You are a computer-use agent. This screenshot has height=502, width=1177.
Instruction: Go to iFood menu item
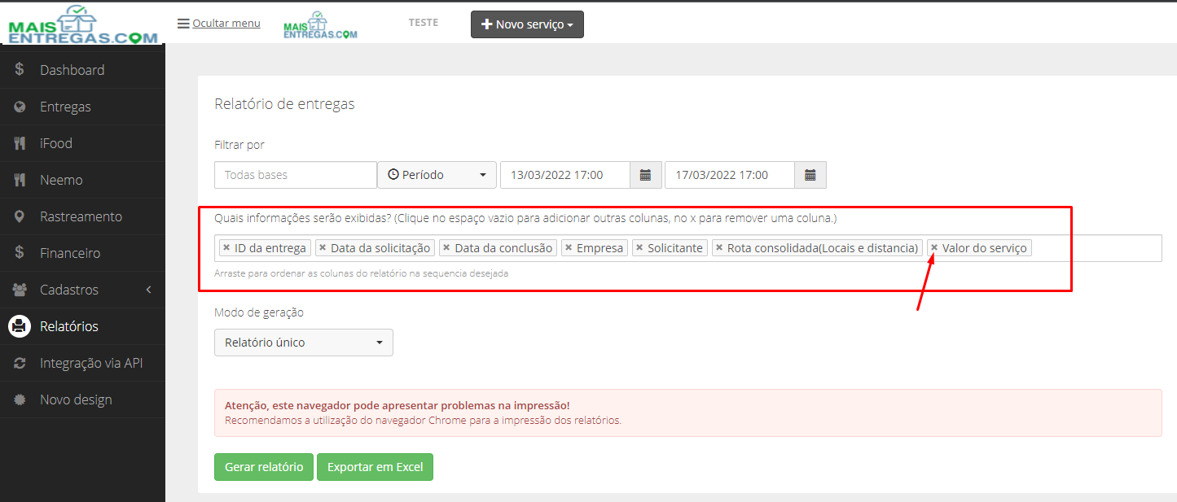coord(82,143)
